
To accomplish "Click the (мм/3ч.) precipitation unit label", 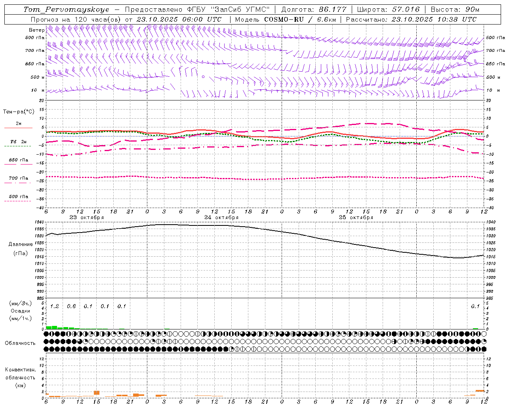I will (x=20, y=304).
